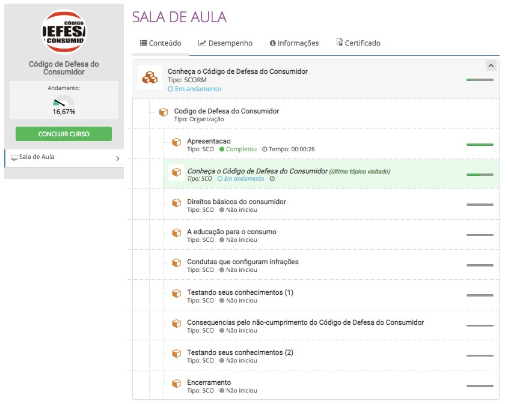Viewport: 508px width, 404px height.
Task: Collapse the SCORM module with chevron arrow
Action: (491, 65)
